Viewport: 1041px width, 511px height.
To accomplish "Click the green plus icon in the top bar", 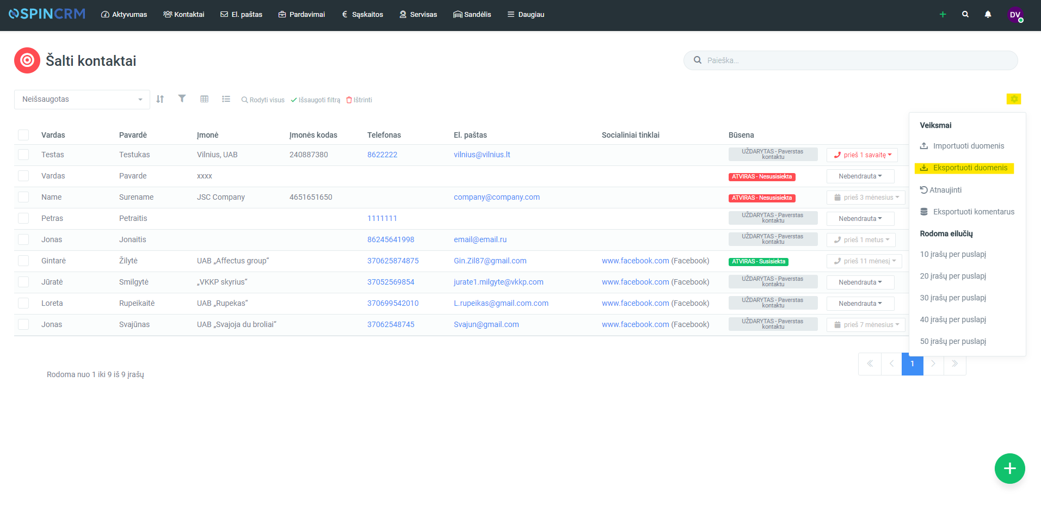I will point(943,15).
